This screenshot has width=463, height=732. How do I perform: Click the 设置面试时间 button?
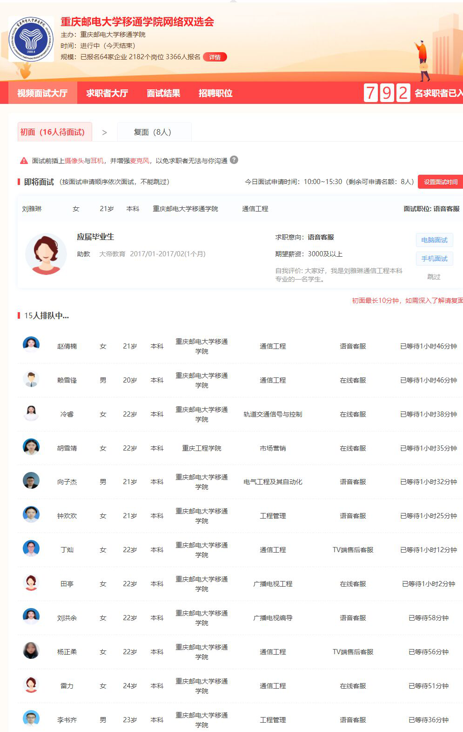440,182
